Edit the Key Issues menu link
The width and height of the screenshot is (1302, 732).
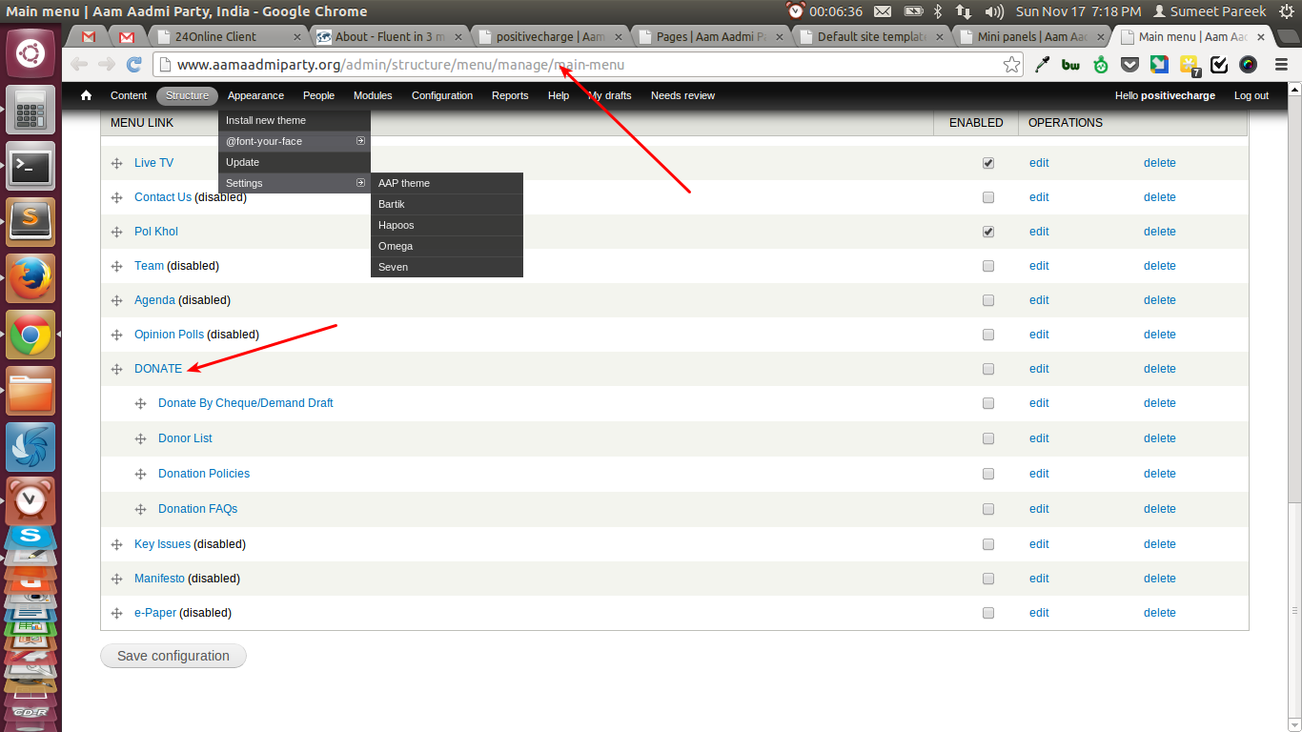pyautogui.click(x=1039, y=544)
